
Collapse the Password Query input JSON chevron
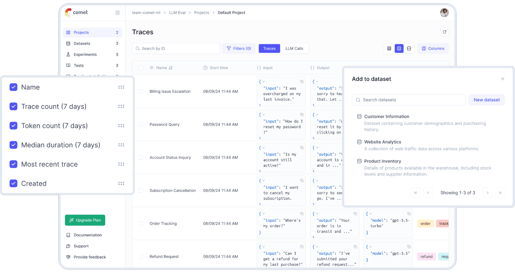click(264, 115)
